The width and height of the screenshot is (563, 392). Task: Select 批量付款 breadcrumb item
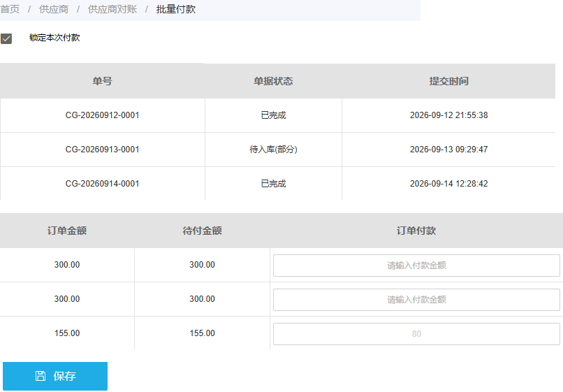point(176,9)
